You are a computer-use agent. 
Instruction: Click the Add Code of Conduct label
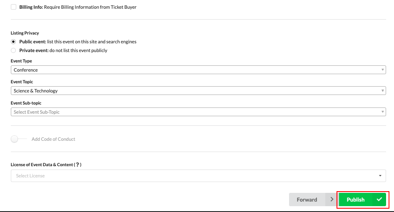(53, 139)
